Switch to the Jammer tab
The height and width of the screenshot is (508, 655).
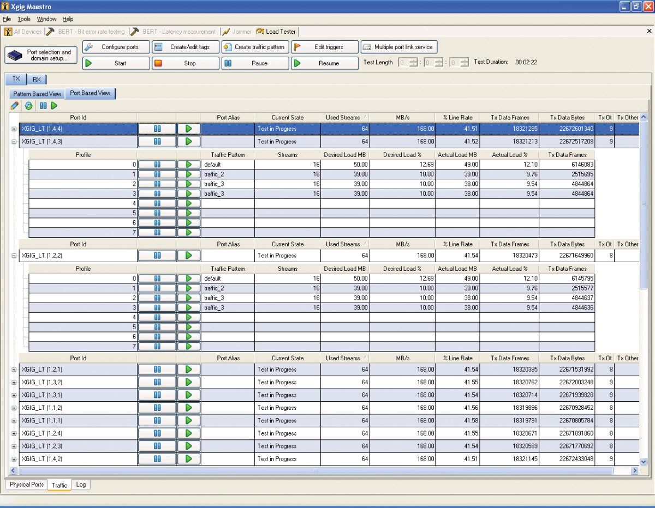tap(237, 32)
